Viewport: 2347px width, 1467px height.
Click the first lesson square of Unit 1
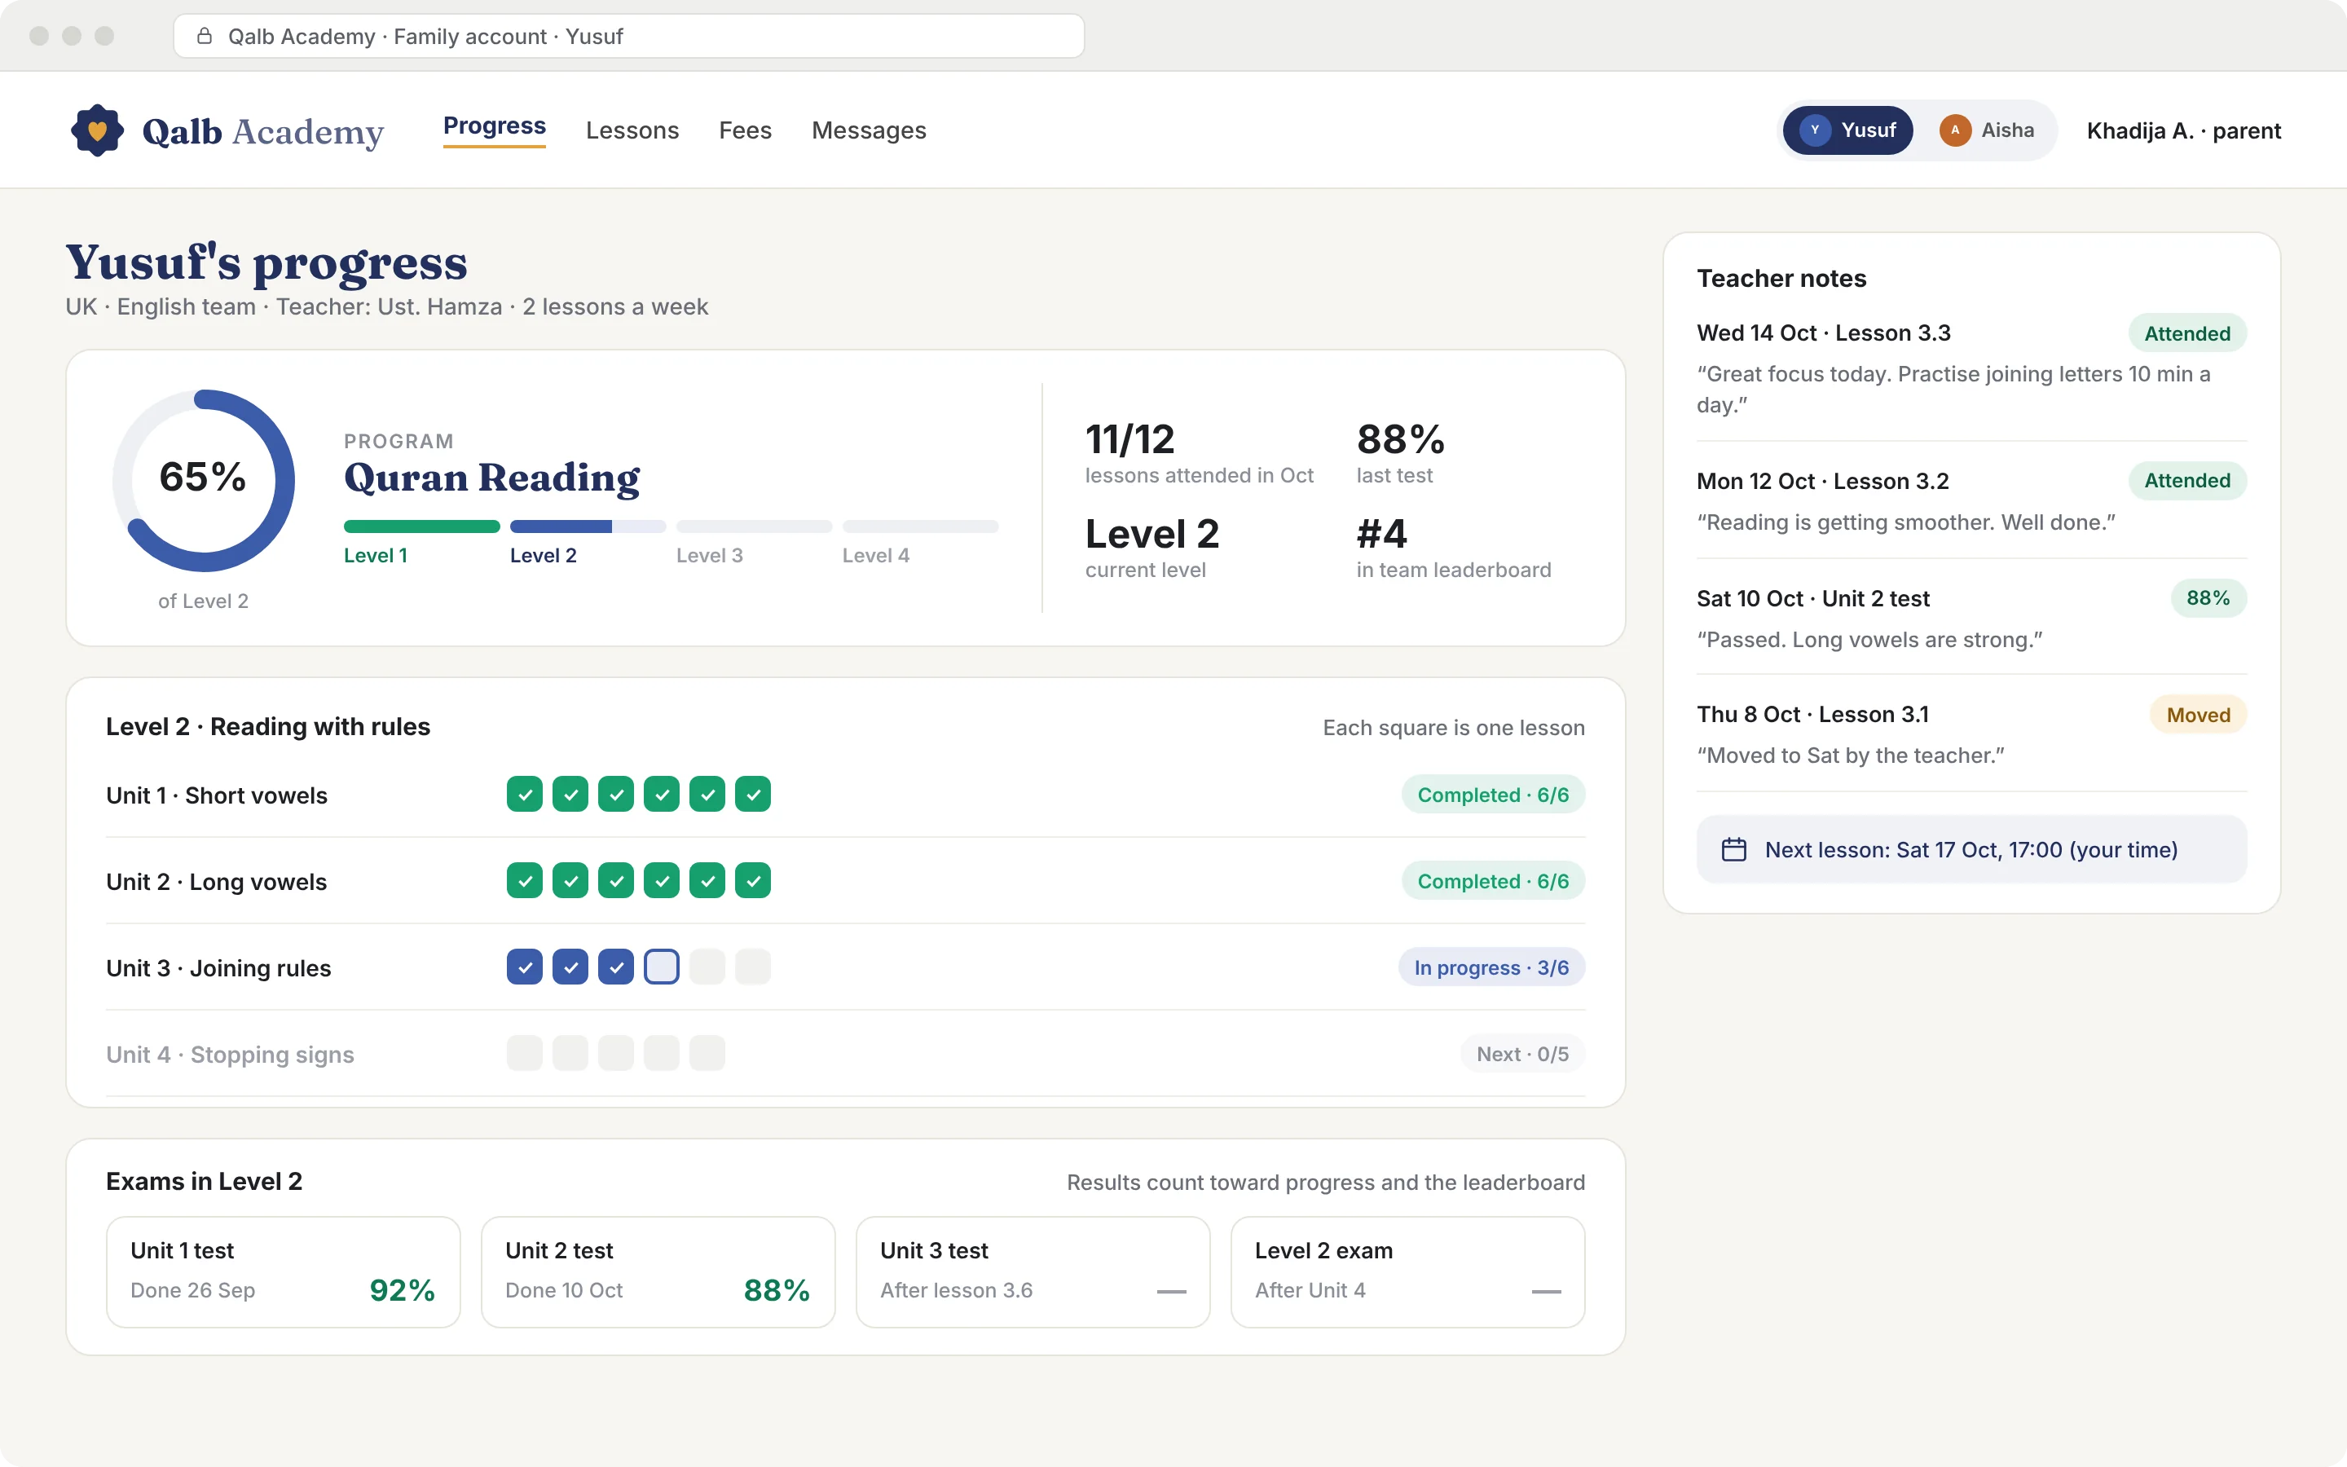[x=525, y=795]
